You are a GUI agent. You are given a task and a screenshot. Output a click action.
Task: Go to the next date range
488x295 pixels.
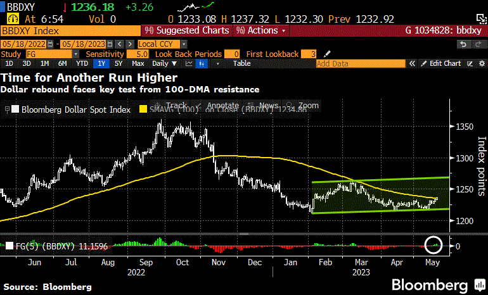tap(130, 44)
